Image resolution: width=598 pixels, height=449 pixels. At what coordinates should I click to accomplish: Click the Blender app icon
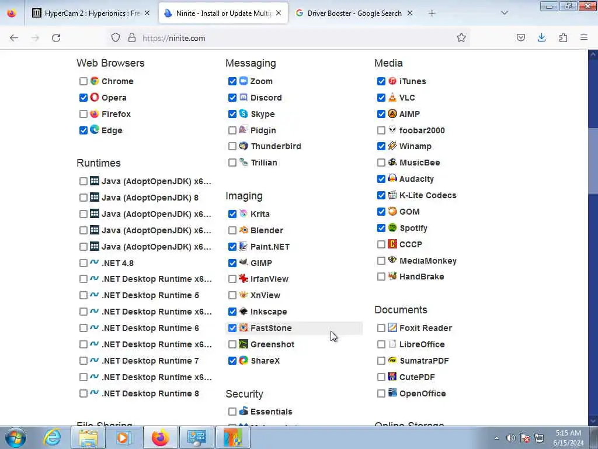[244, 230]
